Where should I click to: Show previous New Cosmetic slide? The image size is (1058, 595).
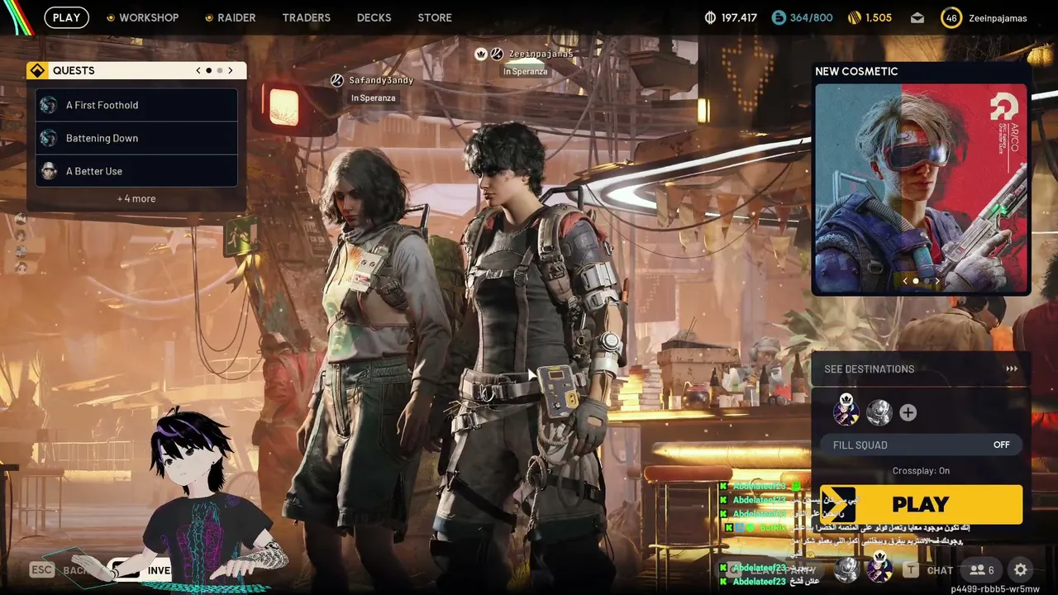point(905,281)
